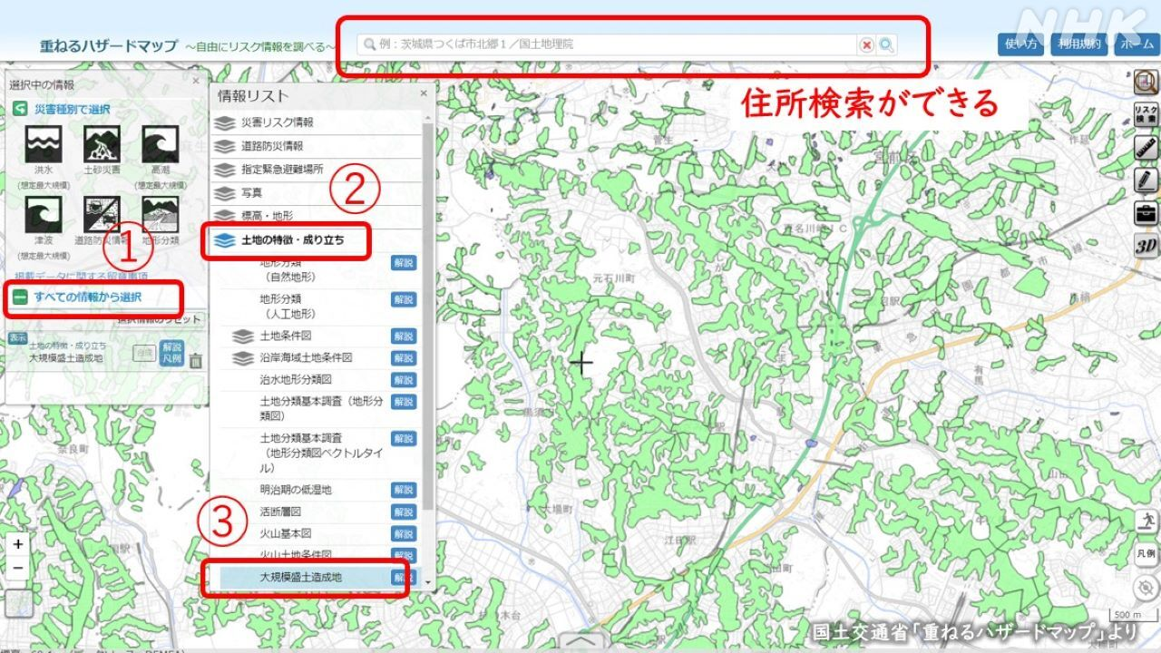Open 解説 for 地形分類（人工地形）

pos(404,298)
